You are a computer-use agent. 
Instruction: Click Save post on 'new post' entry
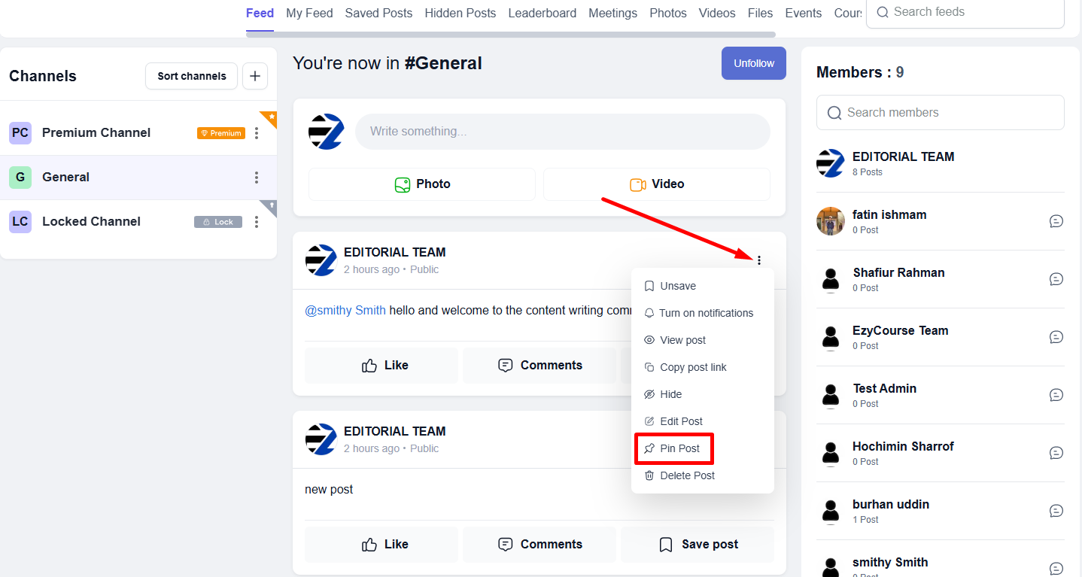[698, 545]
